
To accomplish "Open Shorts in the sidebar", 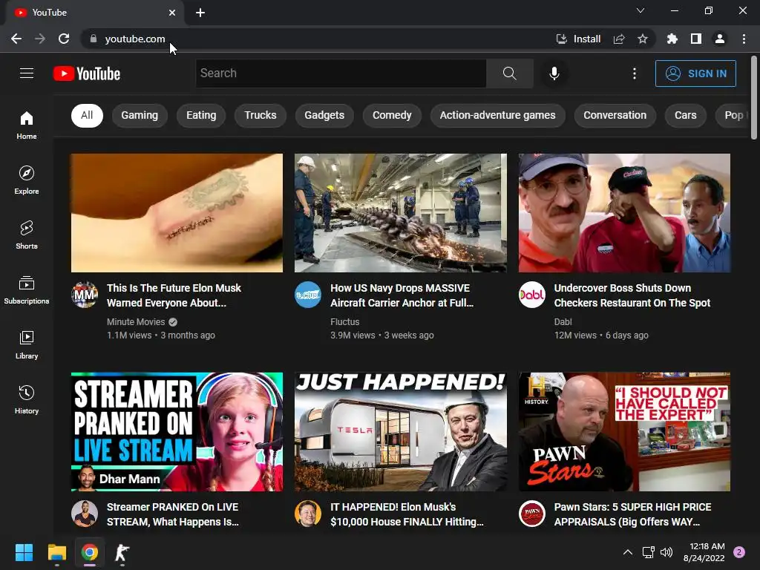I will pyautogui.click(x=27, y=235).
